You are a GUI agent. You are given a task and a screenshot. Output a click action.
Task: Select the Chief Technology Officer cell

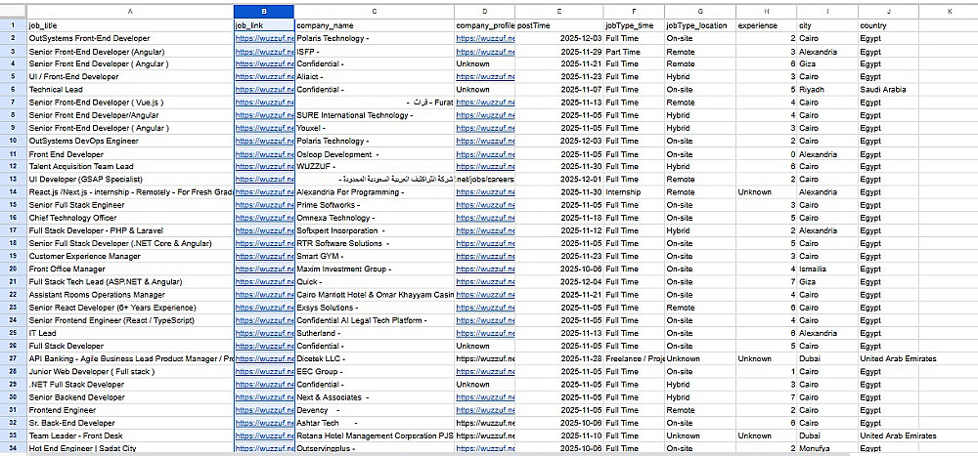(130, 218)
